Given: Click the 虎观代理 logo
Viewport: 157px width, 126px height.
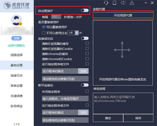Looking at the screenshot, I should point(17,6).
